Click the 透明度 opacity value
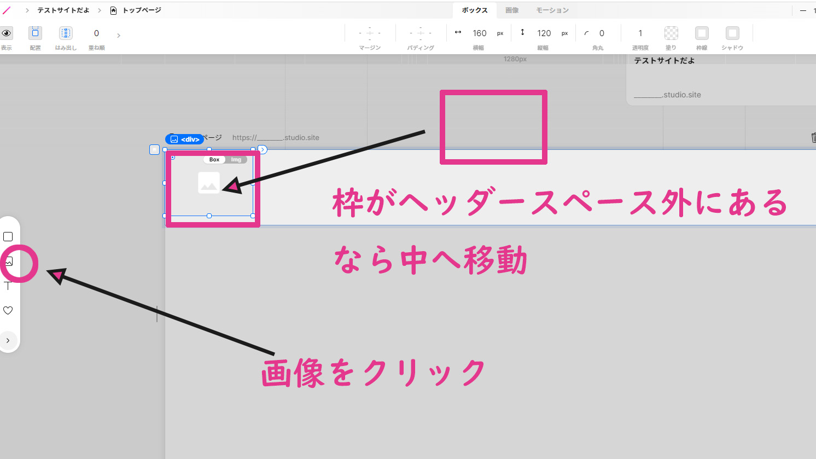This screenshot has width=816, height=459. point(640,33)
